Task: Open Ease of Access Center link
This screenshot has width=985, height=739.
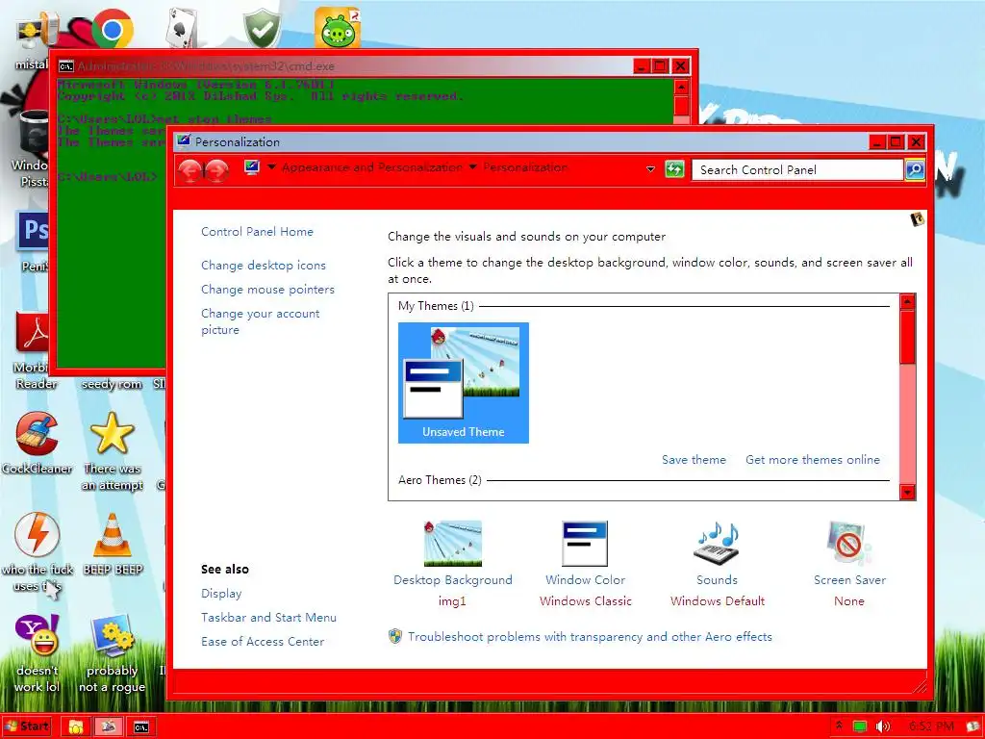Action: pos(263,641)
